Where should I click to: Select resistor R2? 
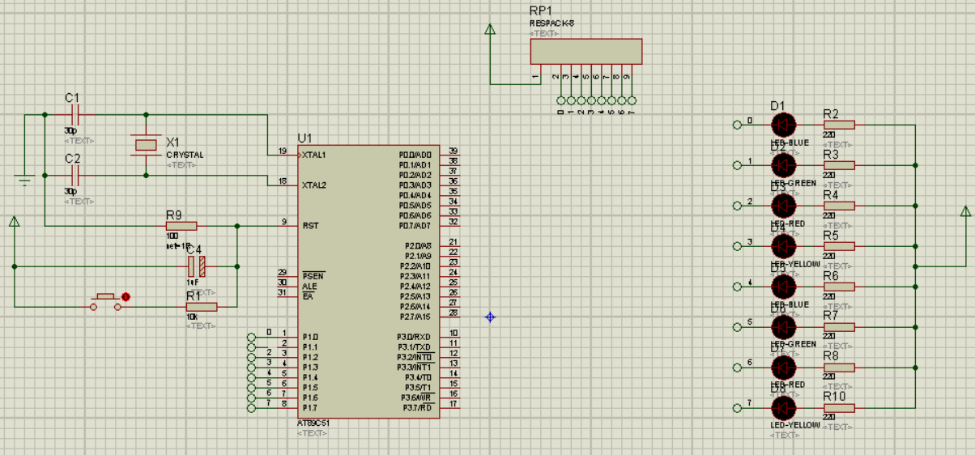point(839,125)
